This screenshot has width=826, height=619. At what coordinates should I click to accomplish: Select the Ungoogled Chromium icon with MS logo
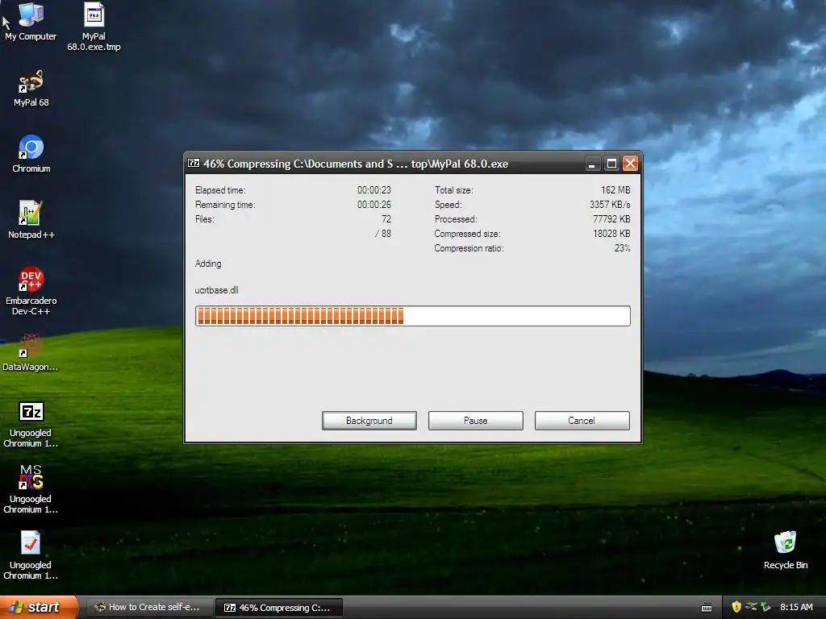[31, 489]
